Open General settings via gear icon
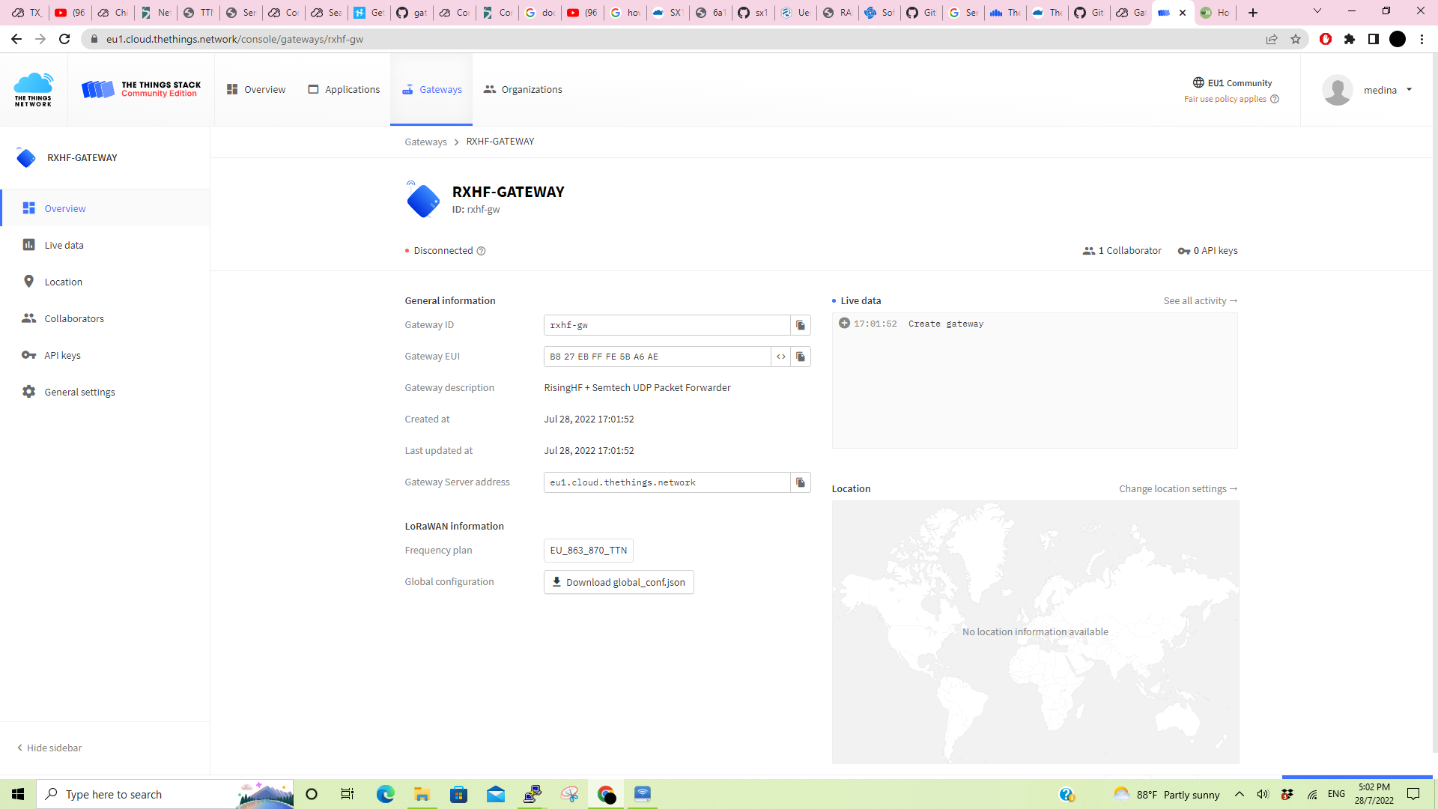 click(x=28, y=391)
